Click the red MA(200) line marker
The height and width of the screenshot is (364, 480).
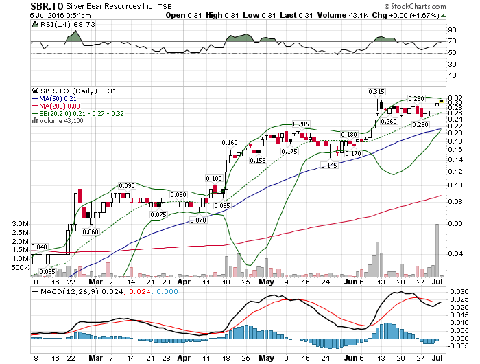click(36, 105)
